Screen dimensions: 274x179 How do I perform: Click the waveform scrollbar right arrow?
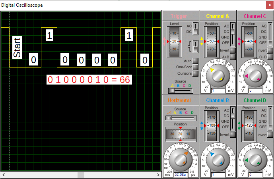158,175
